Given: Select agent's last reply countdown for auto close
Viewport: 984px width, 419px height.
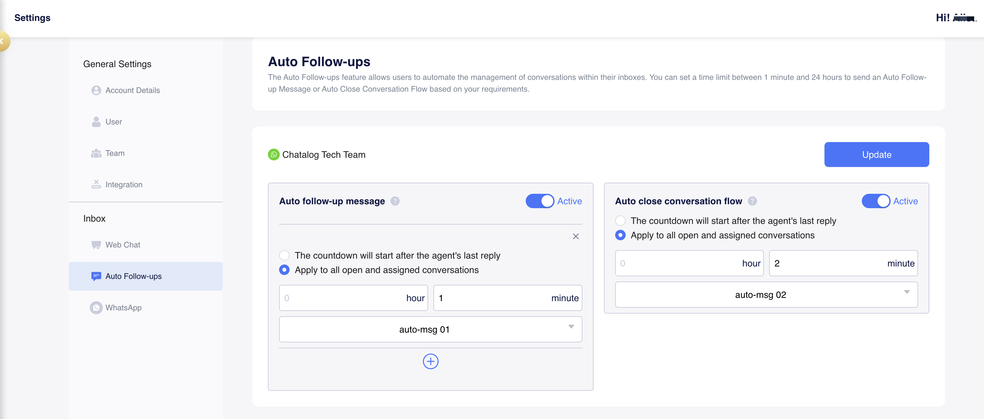Looking at the screenshot, I should tap(620, 221).
